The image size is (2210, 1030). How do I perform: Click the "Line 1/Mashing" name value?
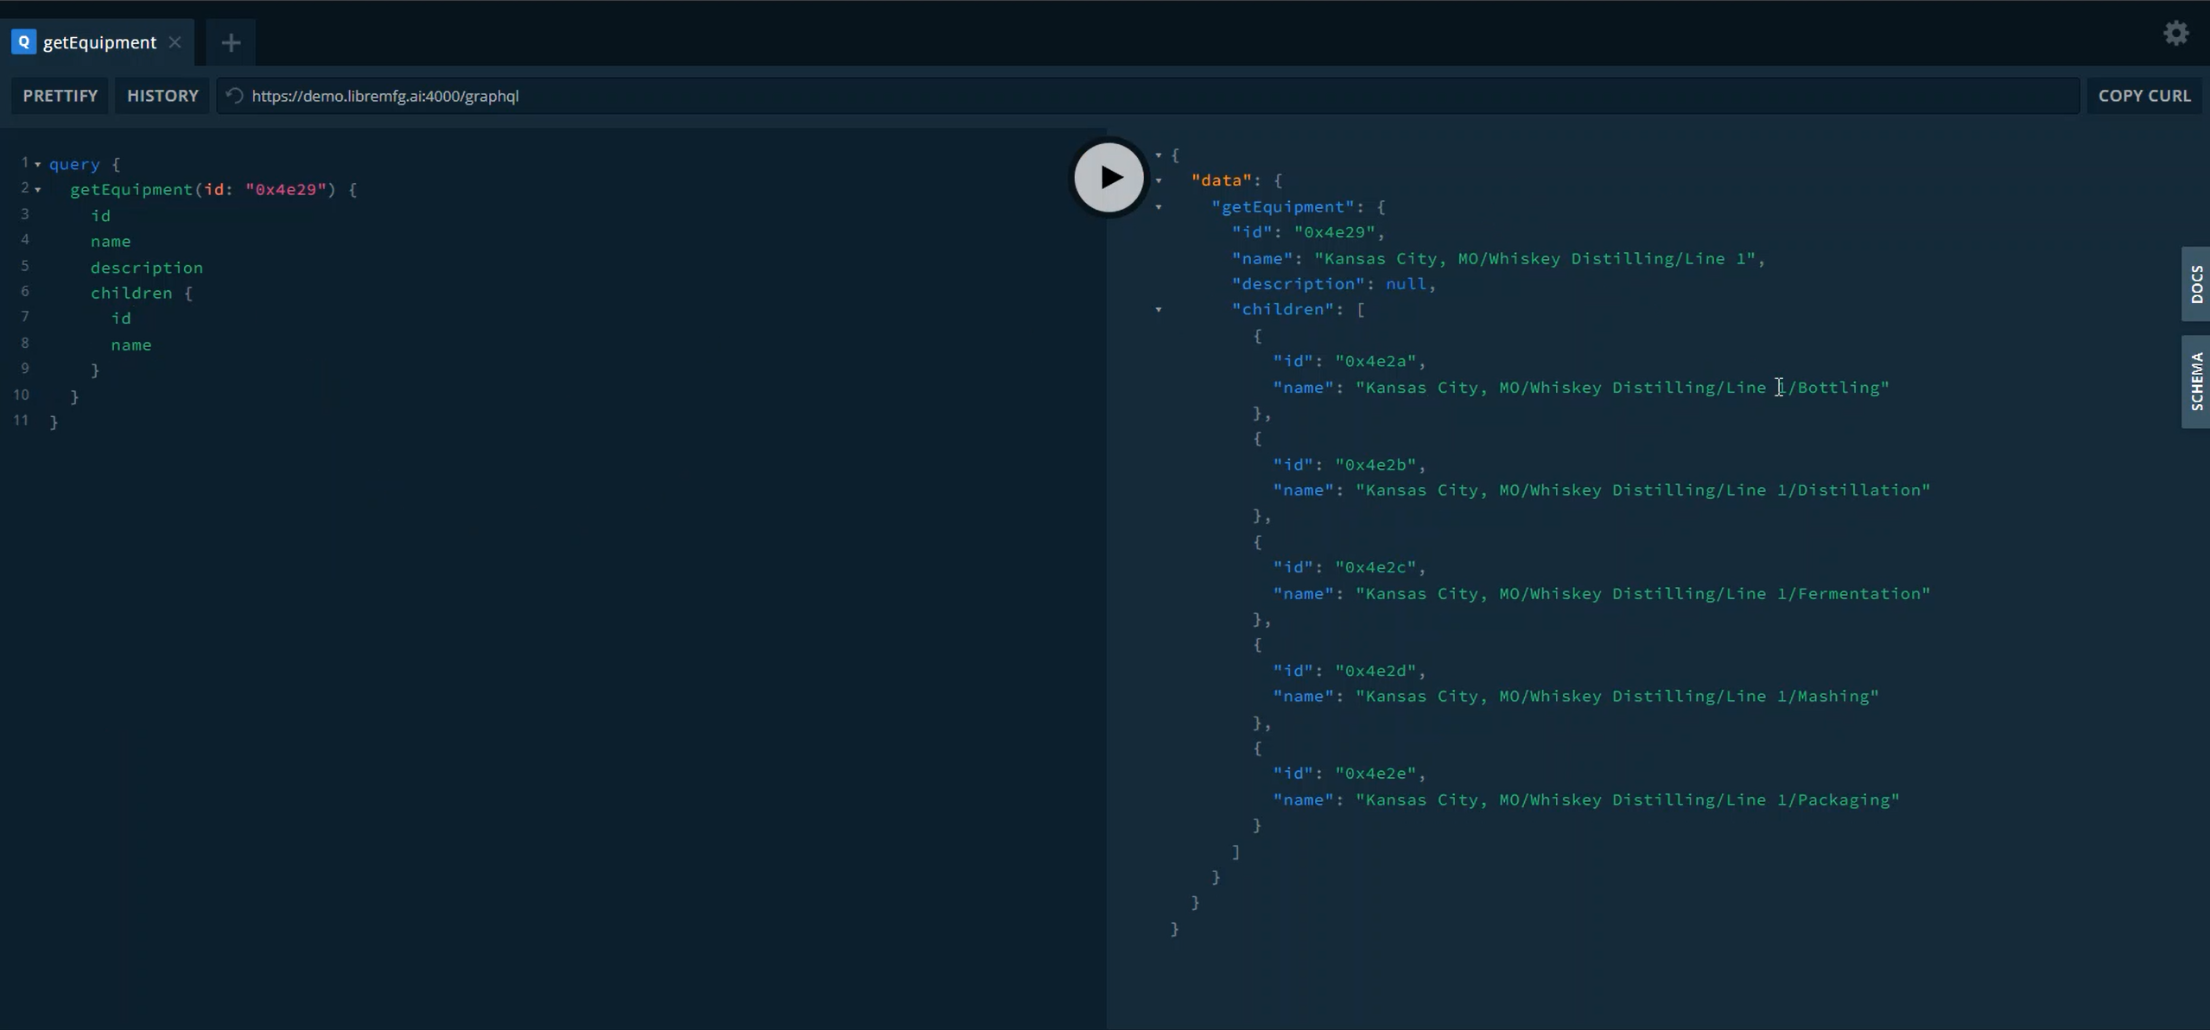pos(1617,697)
